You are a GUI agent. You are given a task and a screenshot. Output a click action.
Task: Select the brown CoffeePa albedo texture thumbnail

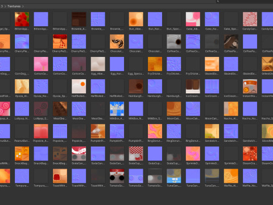(x=231, y=42)
